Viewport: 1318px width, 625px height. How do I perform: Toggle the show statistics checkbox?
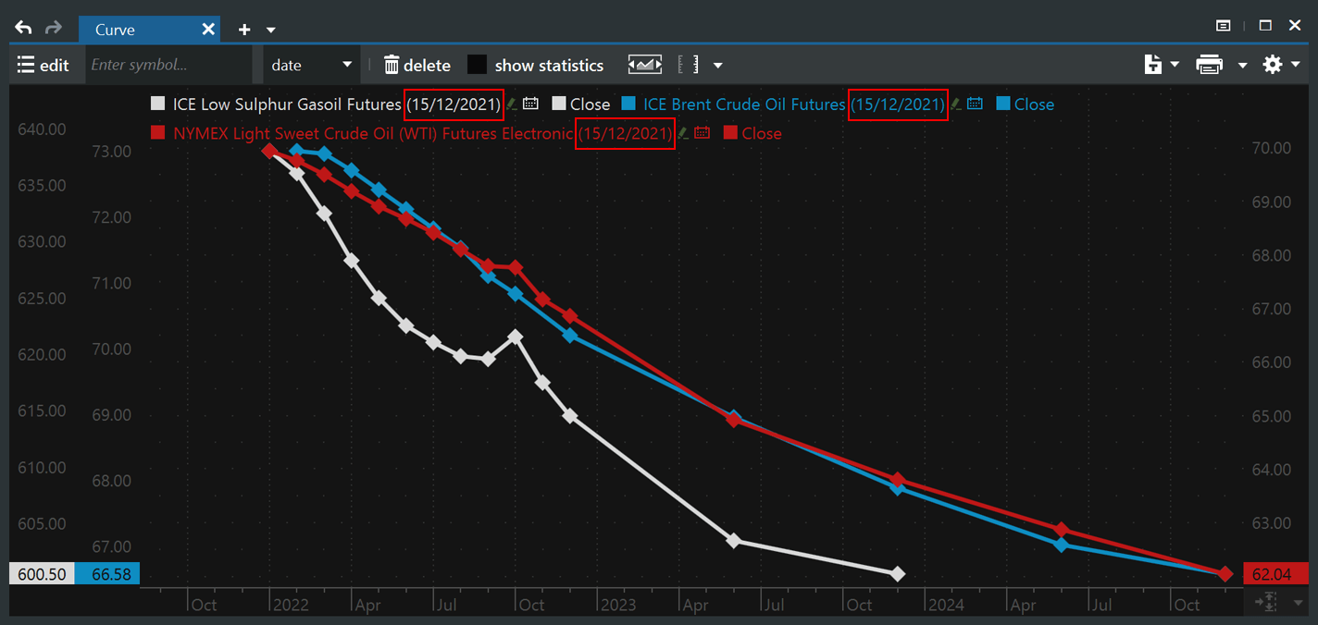coord(477,65)
